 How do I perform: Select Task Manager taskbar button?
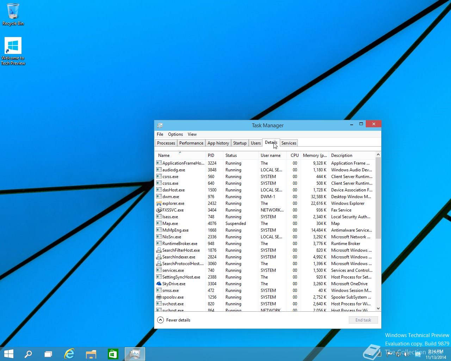135,354
